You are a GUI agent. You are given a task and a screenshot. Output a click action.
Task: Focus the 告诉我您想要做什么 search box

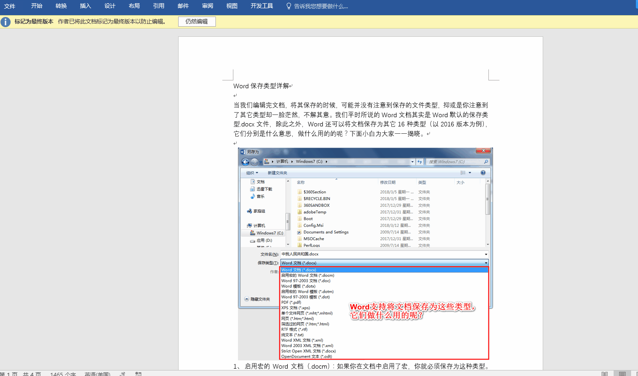(x=321, y=6)
